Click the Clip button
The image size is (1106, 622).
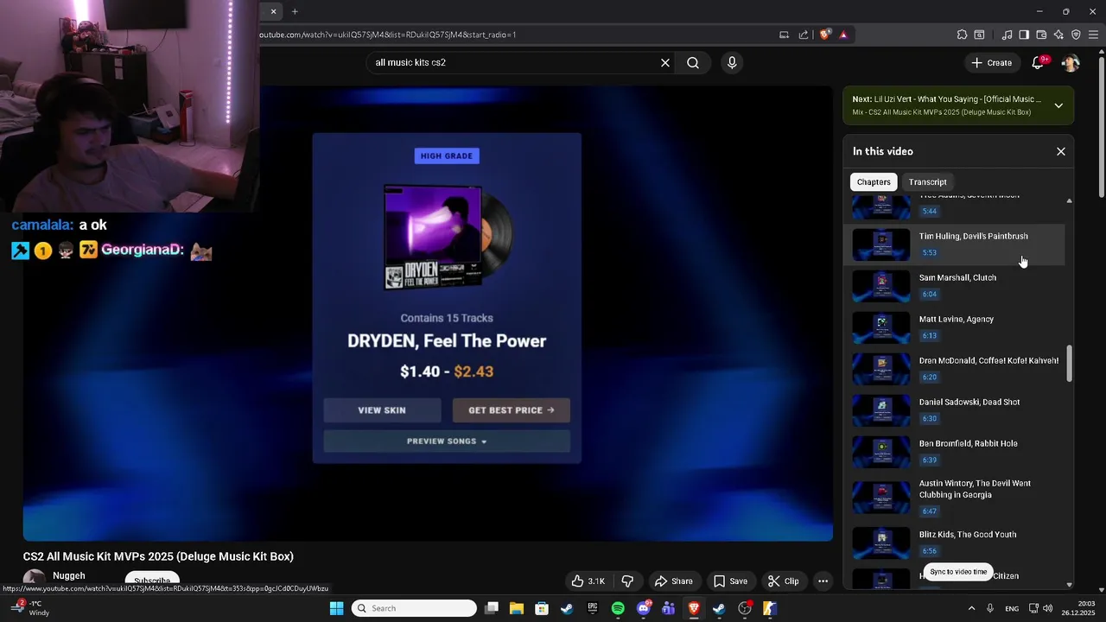(784, 581)
